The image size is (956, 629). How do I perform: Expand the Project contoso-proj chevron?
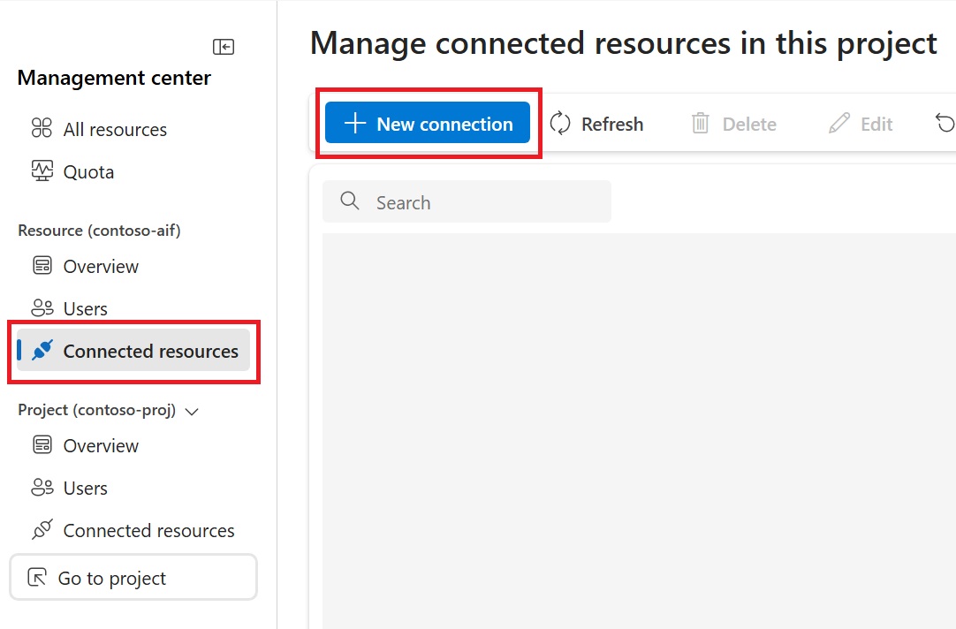click(192, 411)
